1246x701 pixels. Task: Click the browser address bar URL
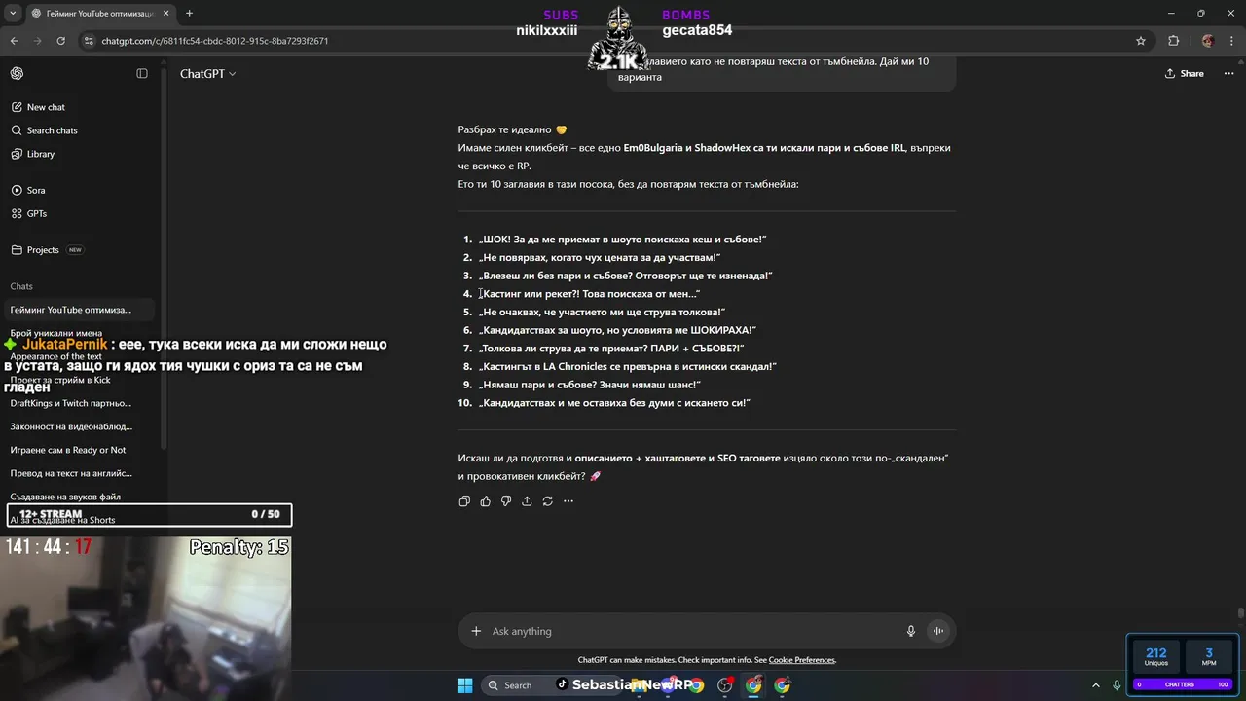point(215,41)
